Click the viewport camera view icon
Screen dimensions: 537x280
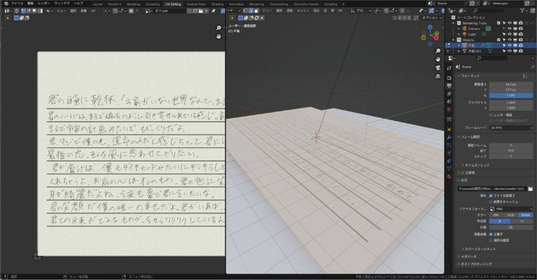(x=438, y=68)
